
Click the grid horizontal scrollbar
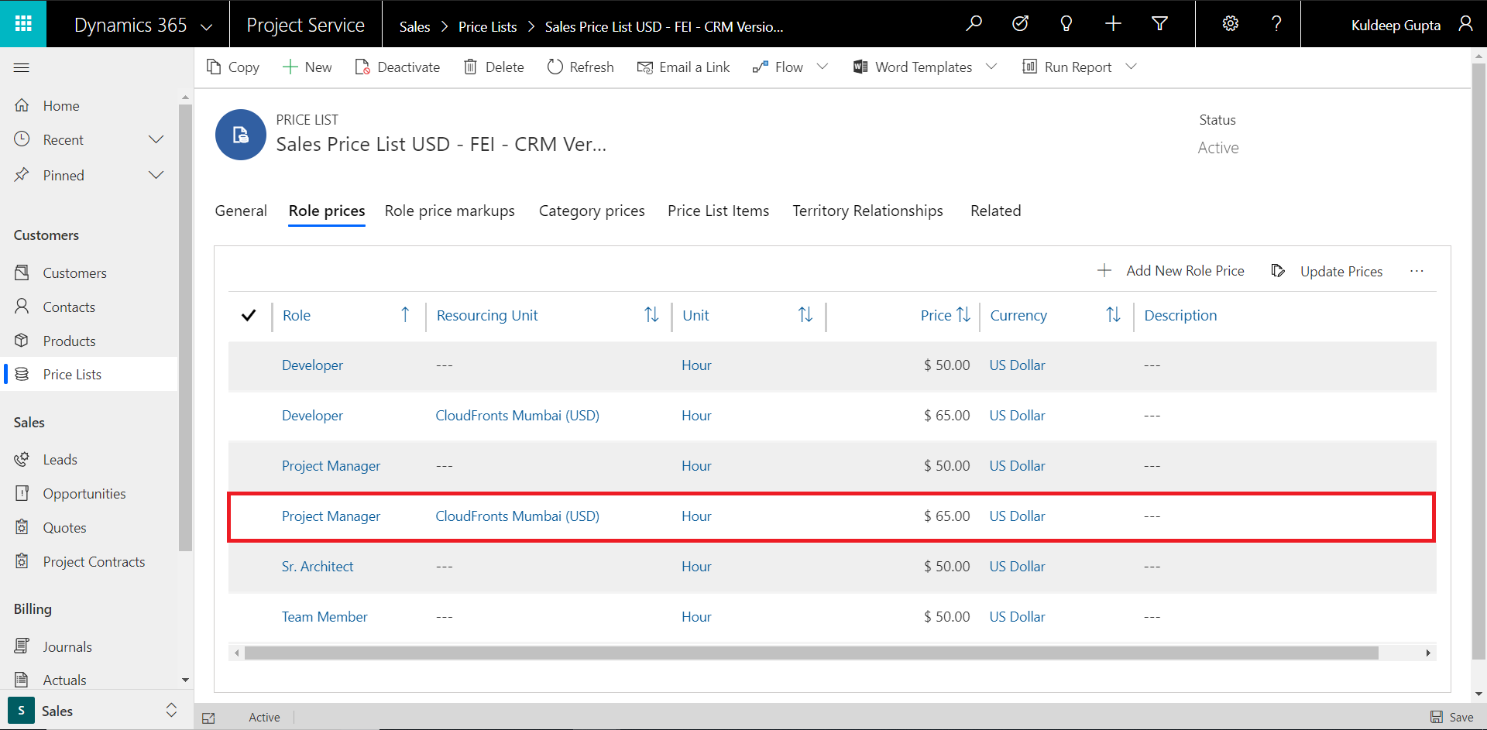point(811,653)
